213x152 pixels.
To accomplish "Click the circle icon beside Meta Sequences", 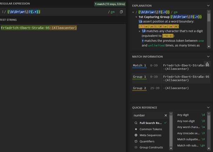I will pos(136,135).
